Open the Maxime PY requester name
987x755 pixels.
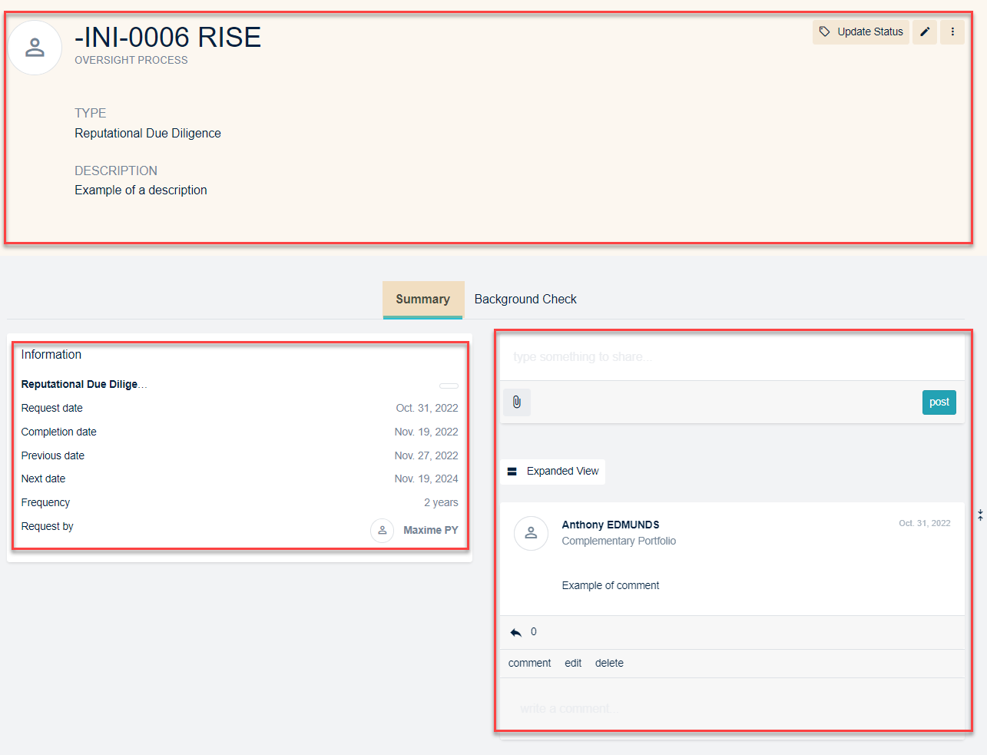(430, 530)
